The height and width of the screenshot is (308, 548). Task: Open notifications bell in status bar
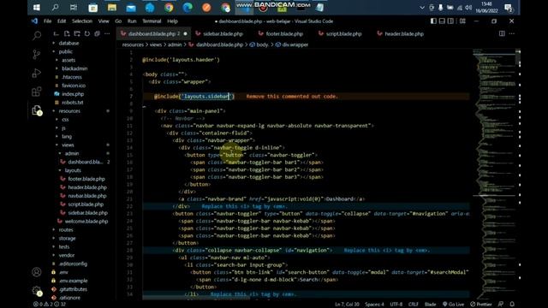(512, 305)
